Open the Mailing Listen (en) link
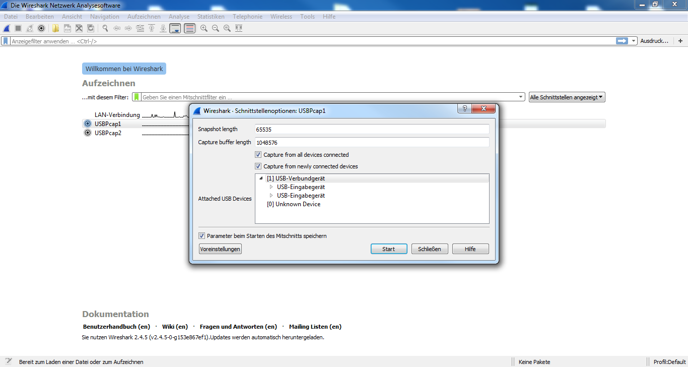The image size is (688, 367). tap(315, 327)
